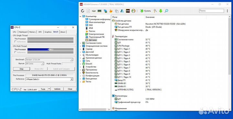Expand the Системная плата tree node

tap(80, 43)
